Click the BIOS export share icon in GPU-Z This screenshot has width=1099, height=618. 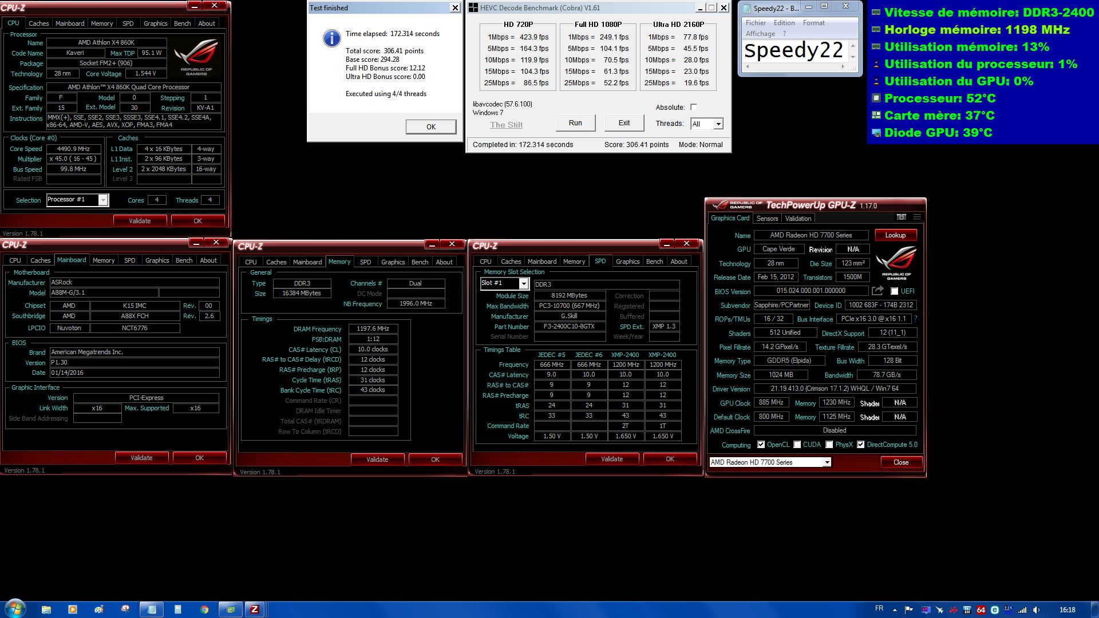click(877, 291)
